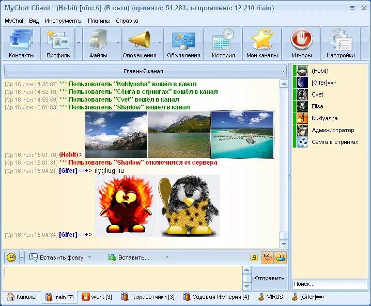Click the message input scroll up arrow

pos(246,270)
